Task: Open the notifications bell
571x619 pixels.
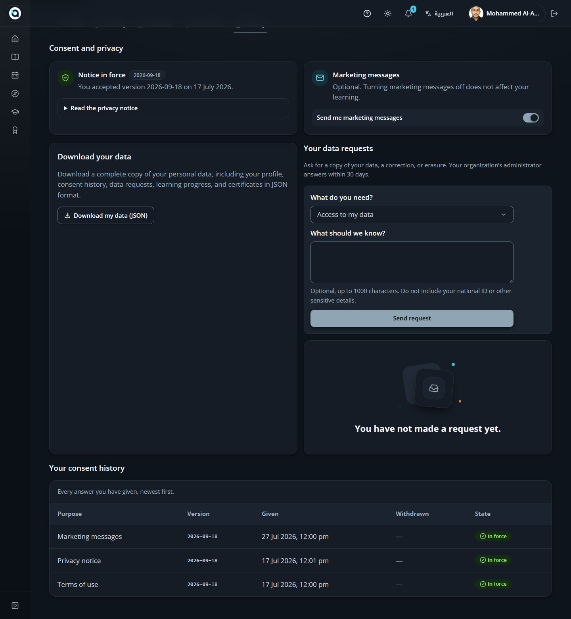Action: point(408,13)
